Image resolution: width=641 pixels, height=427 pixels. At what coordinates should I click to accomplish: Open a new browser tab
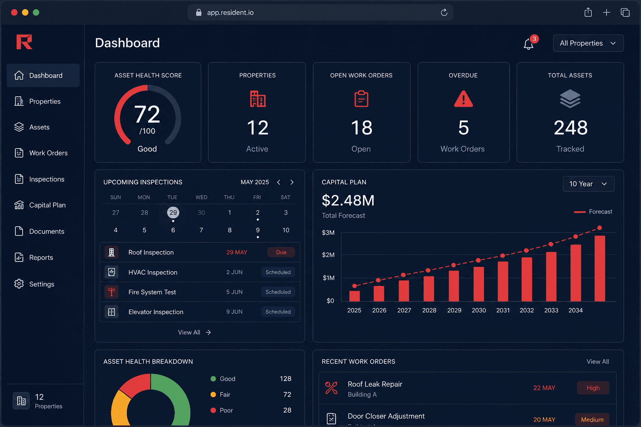pos(606,13)
